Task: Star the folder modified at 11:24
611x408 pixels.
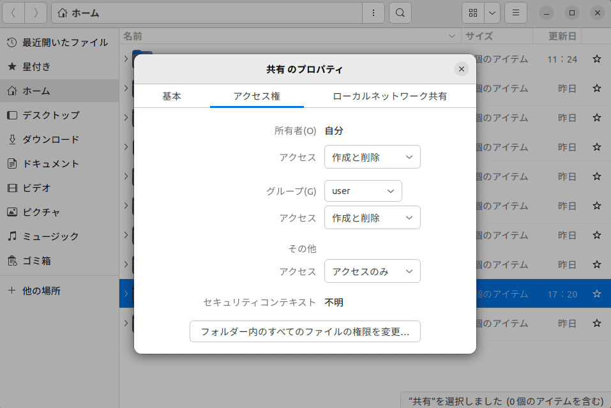Action: coord(596,59)
